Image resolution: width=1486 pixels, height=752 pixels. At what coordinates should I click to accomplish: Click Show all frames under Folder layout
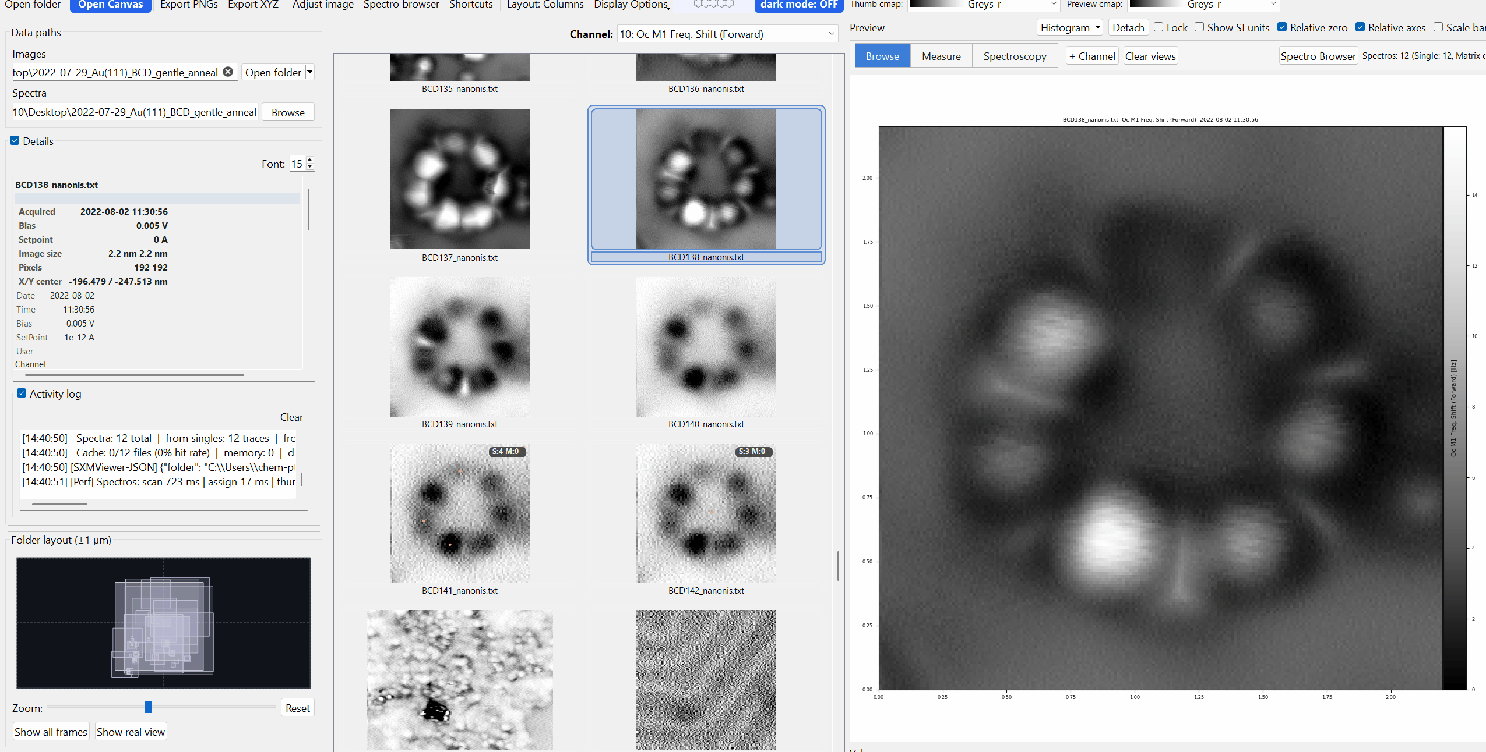51,732
